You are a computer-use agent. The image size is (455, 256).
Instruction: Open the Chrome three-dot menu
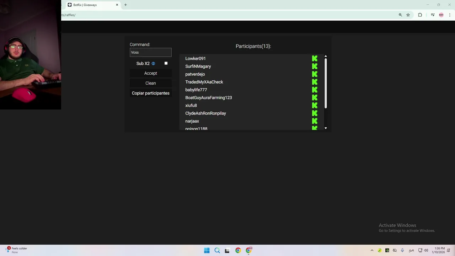(450, 15)
